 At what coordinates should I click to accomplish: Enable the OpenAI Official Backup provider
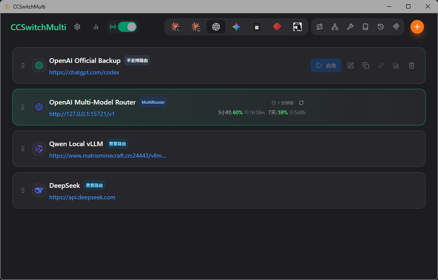326,65
